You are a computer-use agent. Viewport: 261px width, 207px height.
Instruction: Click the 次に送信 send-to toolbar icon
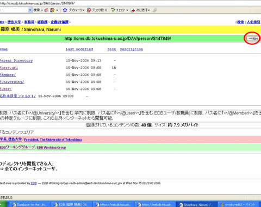pyautogui.click(x=133, y=10)
